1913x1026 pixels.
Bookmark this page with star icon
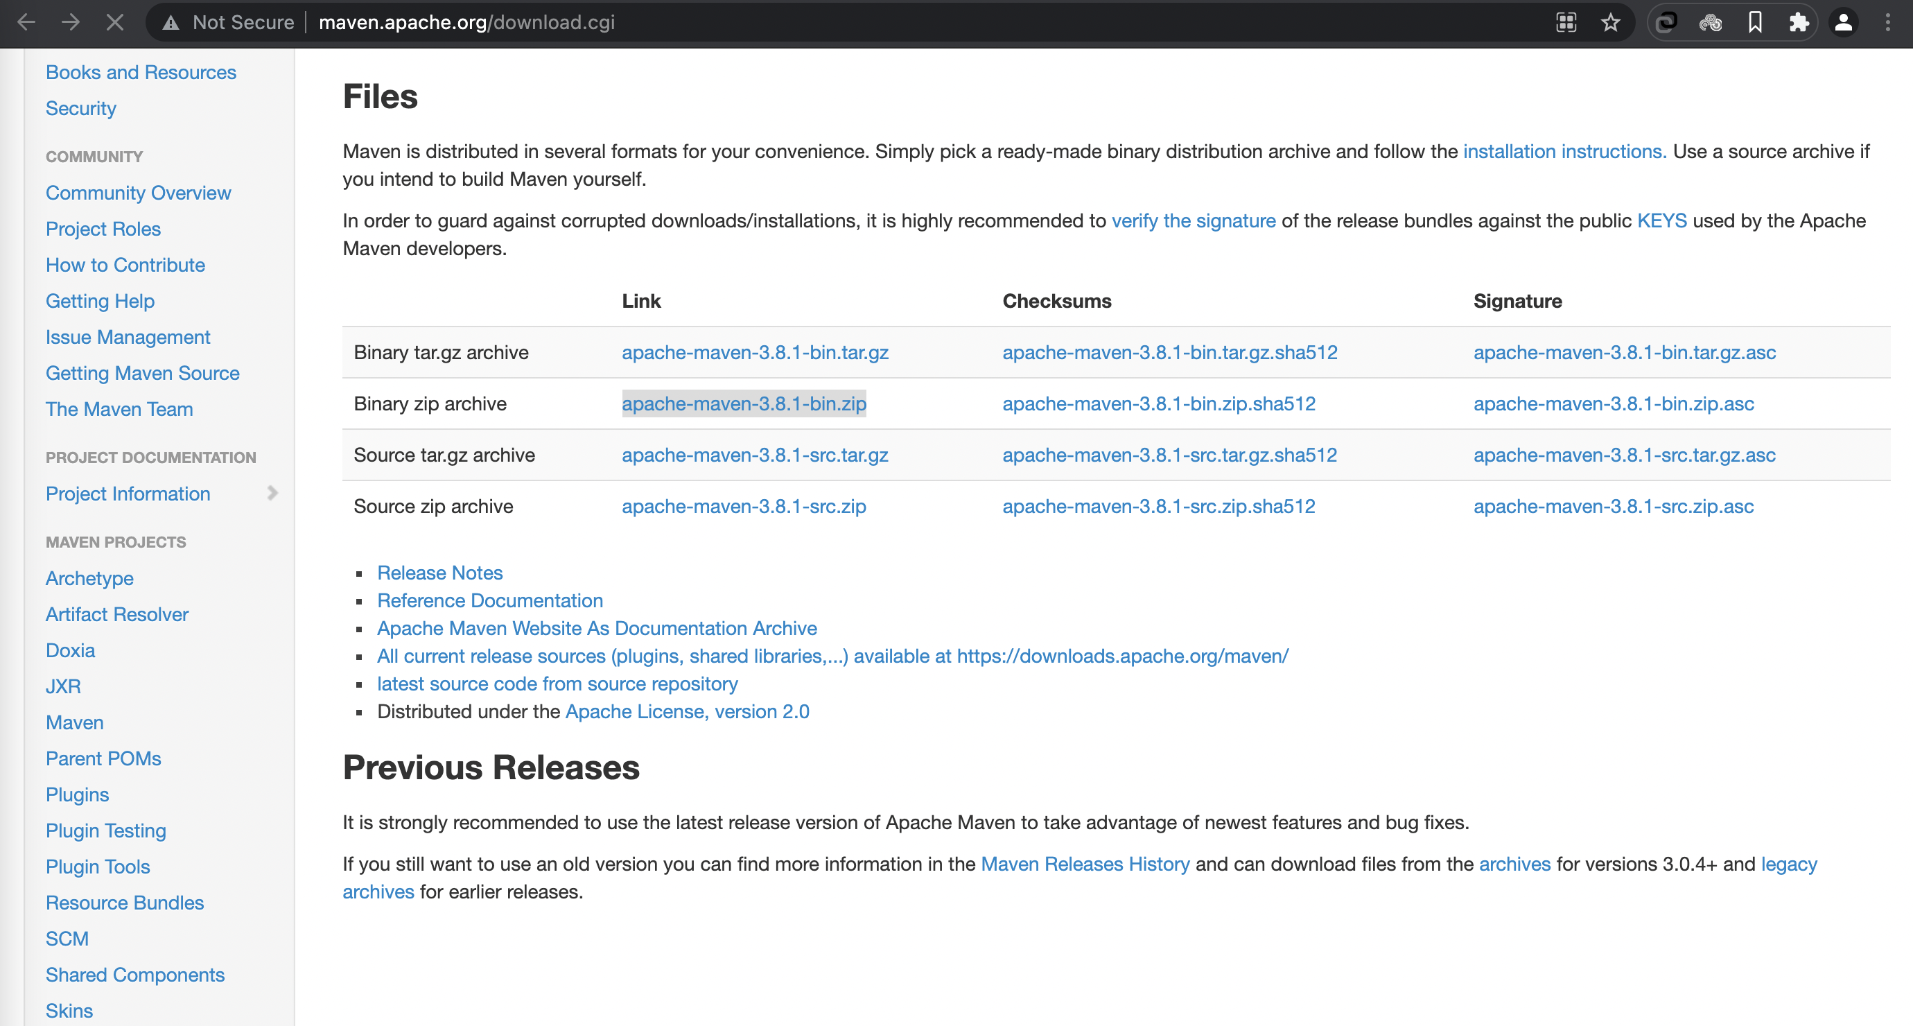click(1610, 22)
